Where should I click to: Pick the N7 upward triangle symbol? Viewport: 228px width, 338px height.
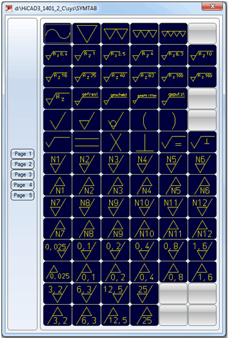(x=58, y=229)
